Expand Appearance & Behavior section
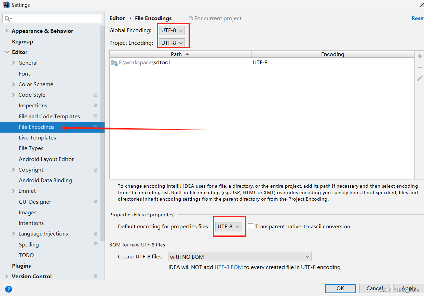Viewport: 424px width, 296px height. (x=6, y=31)
